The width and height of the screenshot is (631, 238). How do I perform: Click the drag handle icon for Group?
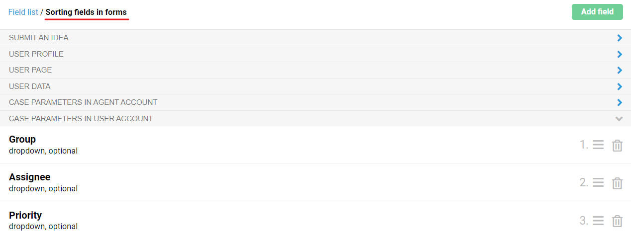(x=598, y=145)
